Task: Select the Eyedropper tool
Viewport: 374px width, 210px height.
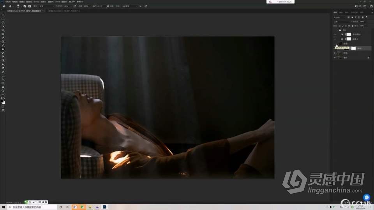Action: click(3, 38)
